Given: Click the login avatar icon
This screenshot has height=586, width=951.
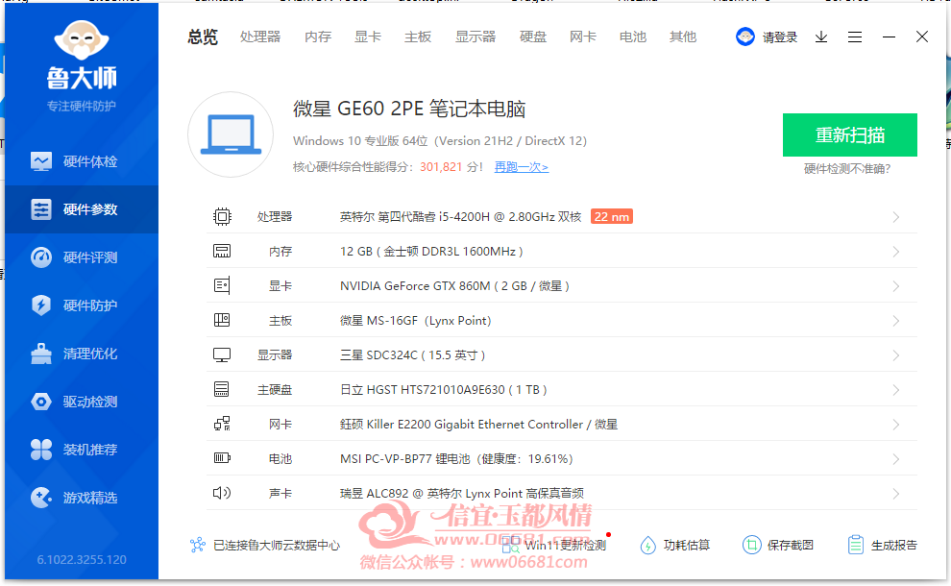Looking at the screenshot, I should click(745, 37).
